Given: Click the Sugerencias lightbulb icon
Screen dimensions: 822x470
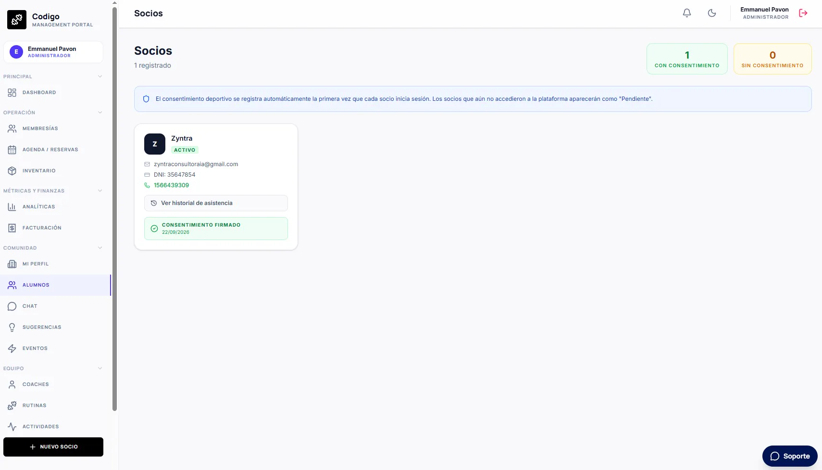Looking at the screenshot, I should click(x=12, y=327).
